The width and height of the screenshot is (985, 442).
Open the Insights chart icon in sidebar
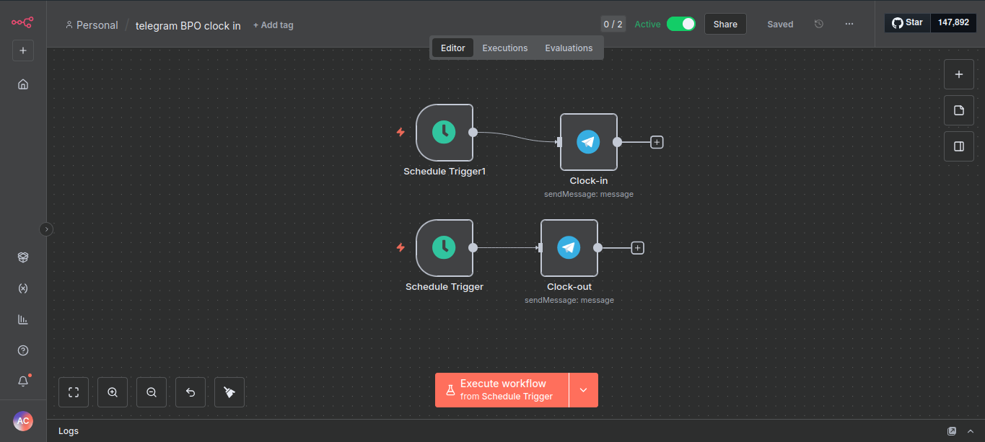[22, 319]
